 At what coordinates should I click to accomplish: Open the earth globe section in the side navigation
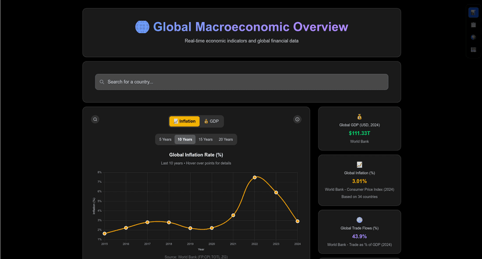coord(473,37)
